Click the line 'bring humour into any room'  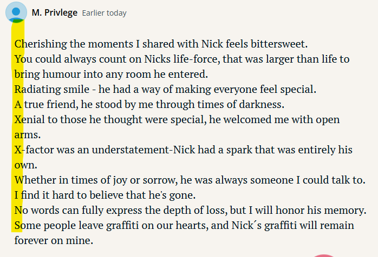point(111,75)
